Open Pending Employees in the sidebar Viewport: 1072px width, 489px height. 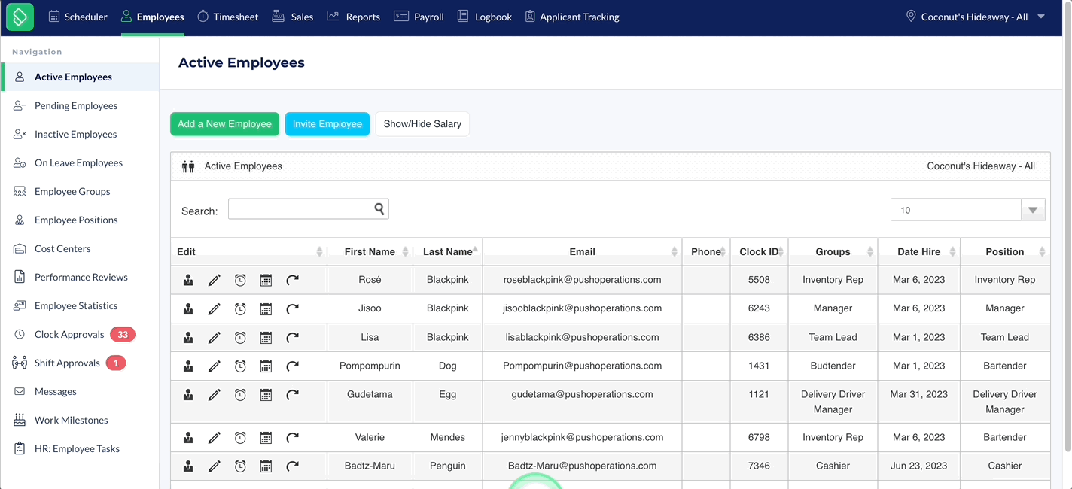(x=76, y=105)
